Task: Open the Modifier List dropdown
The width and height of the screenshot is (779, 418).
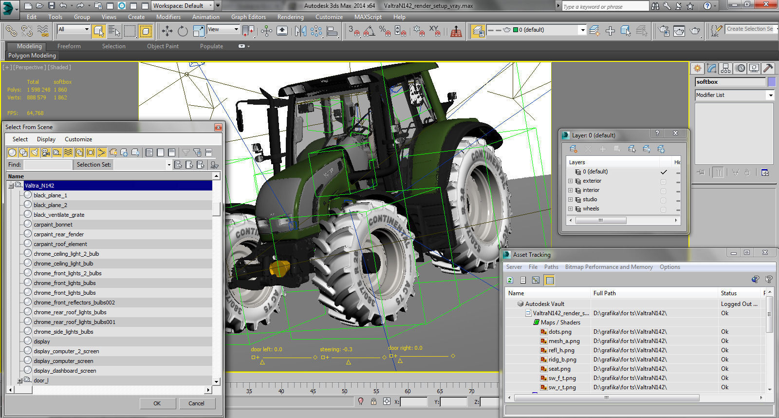Action: click(x=734, y=95)
